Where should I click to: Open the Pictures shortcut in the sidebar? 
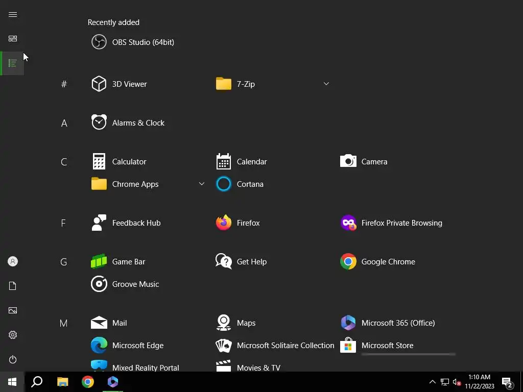click(13, 310)
